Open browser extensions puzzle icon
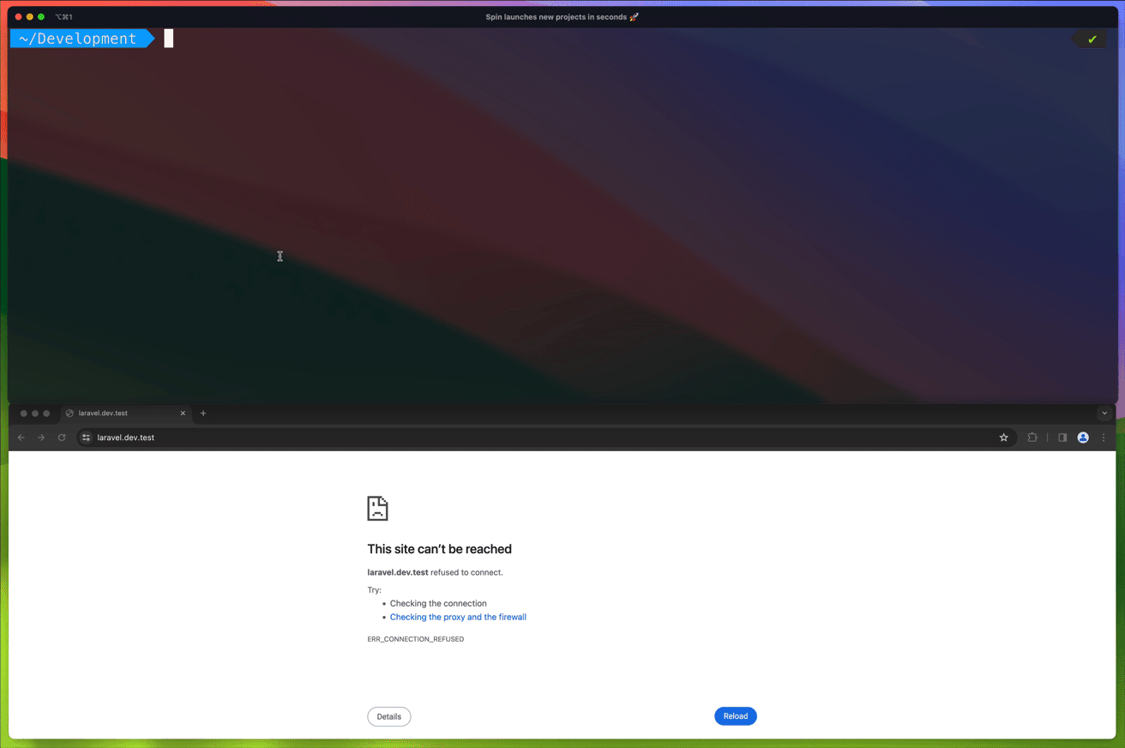The width and height of the screenshot is (1125, 748). point(1032,437)
